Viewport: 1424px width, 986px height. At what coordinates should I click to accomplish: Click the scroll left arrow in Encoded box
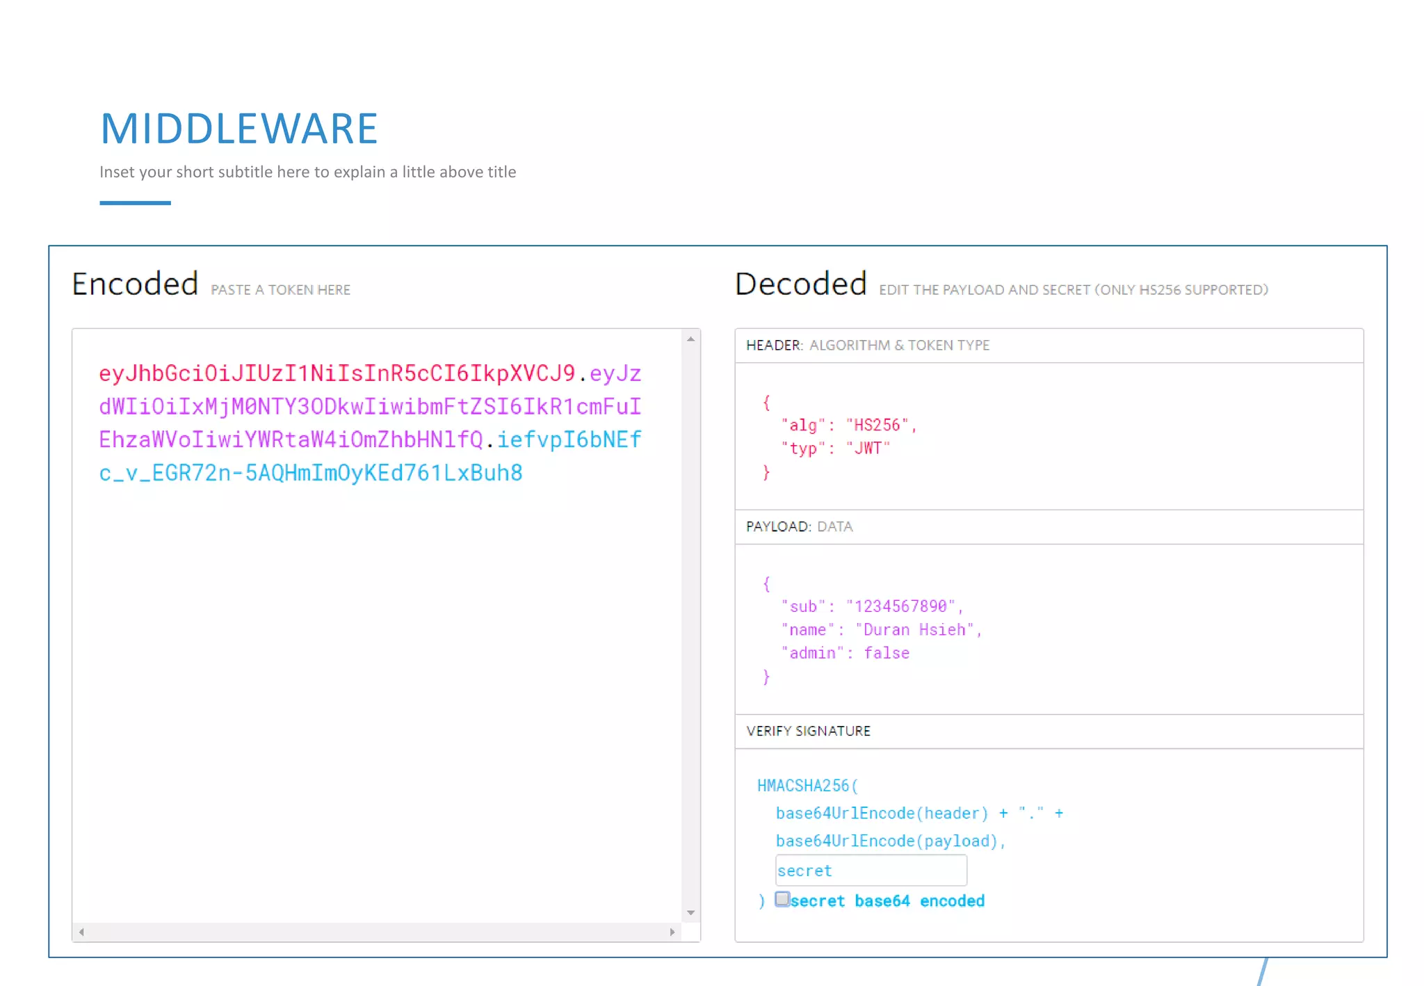coord(82,932)
